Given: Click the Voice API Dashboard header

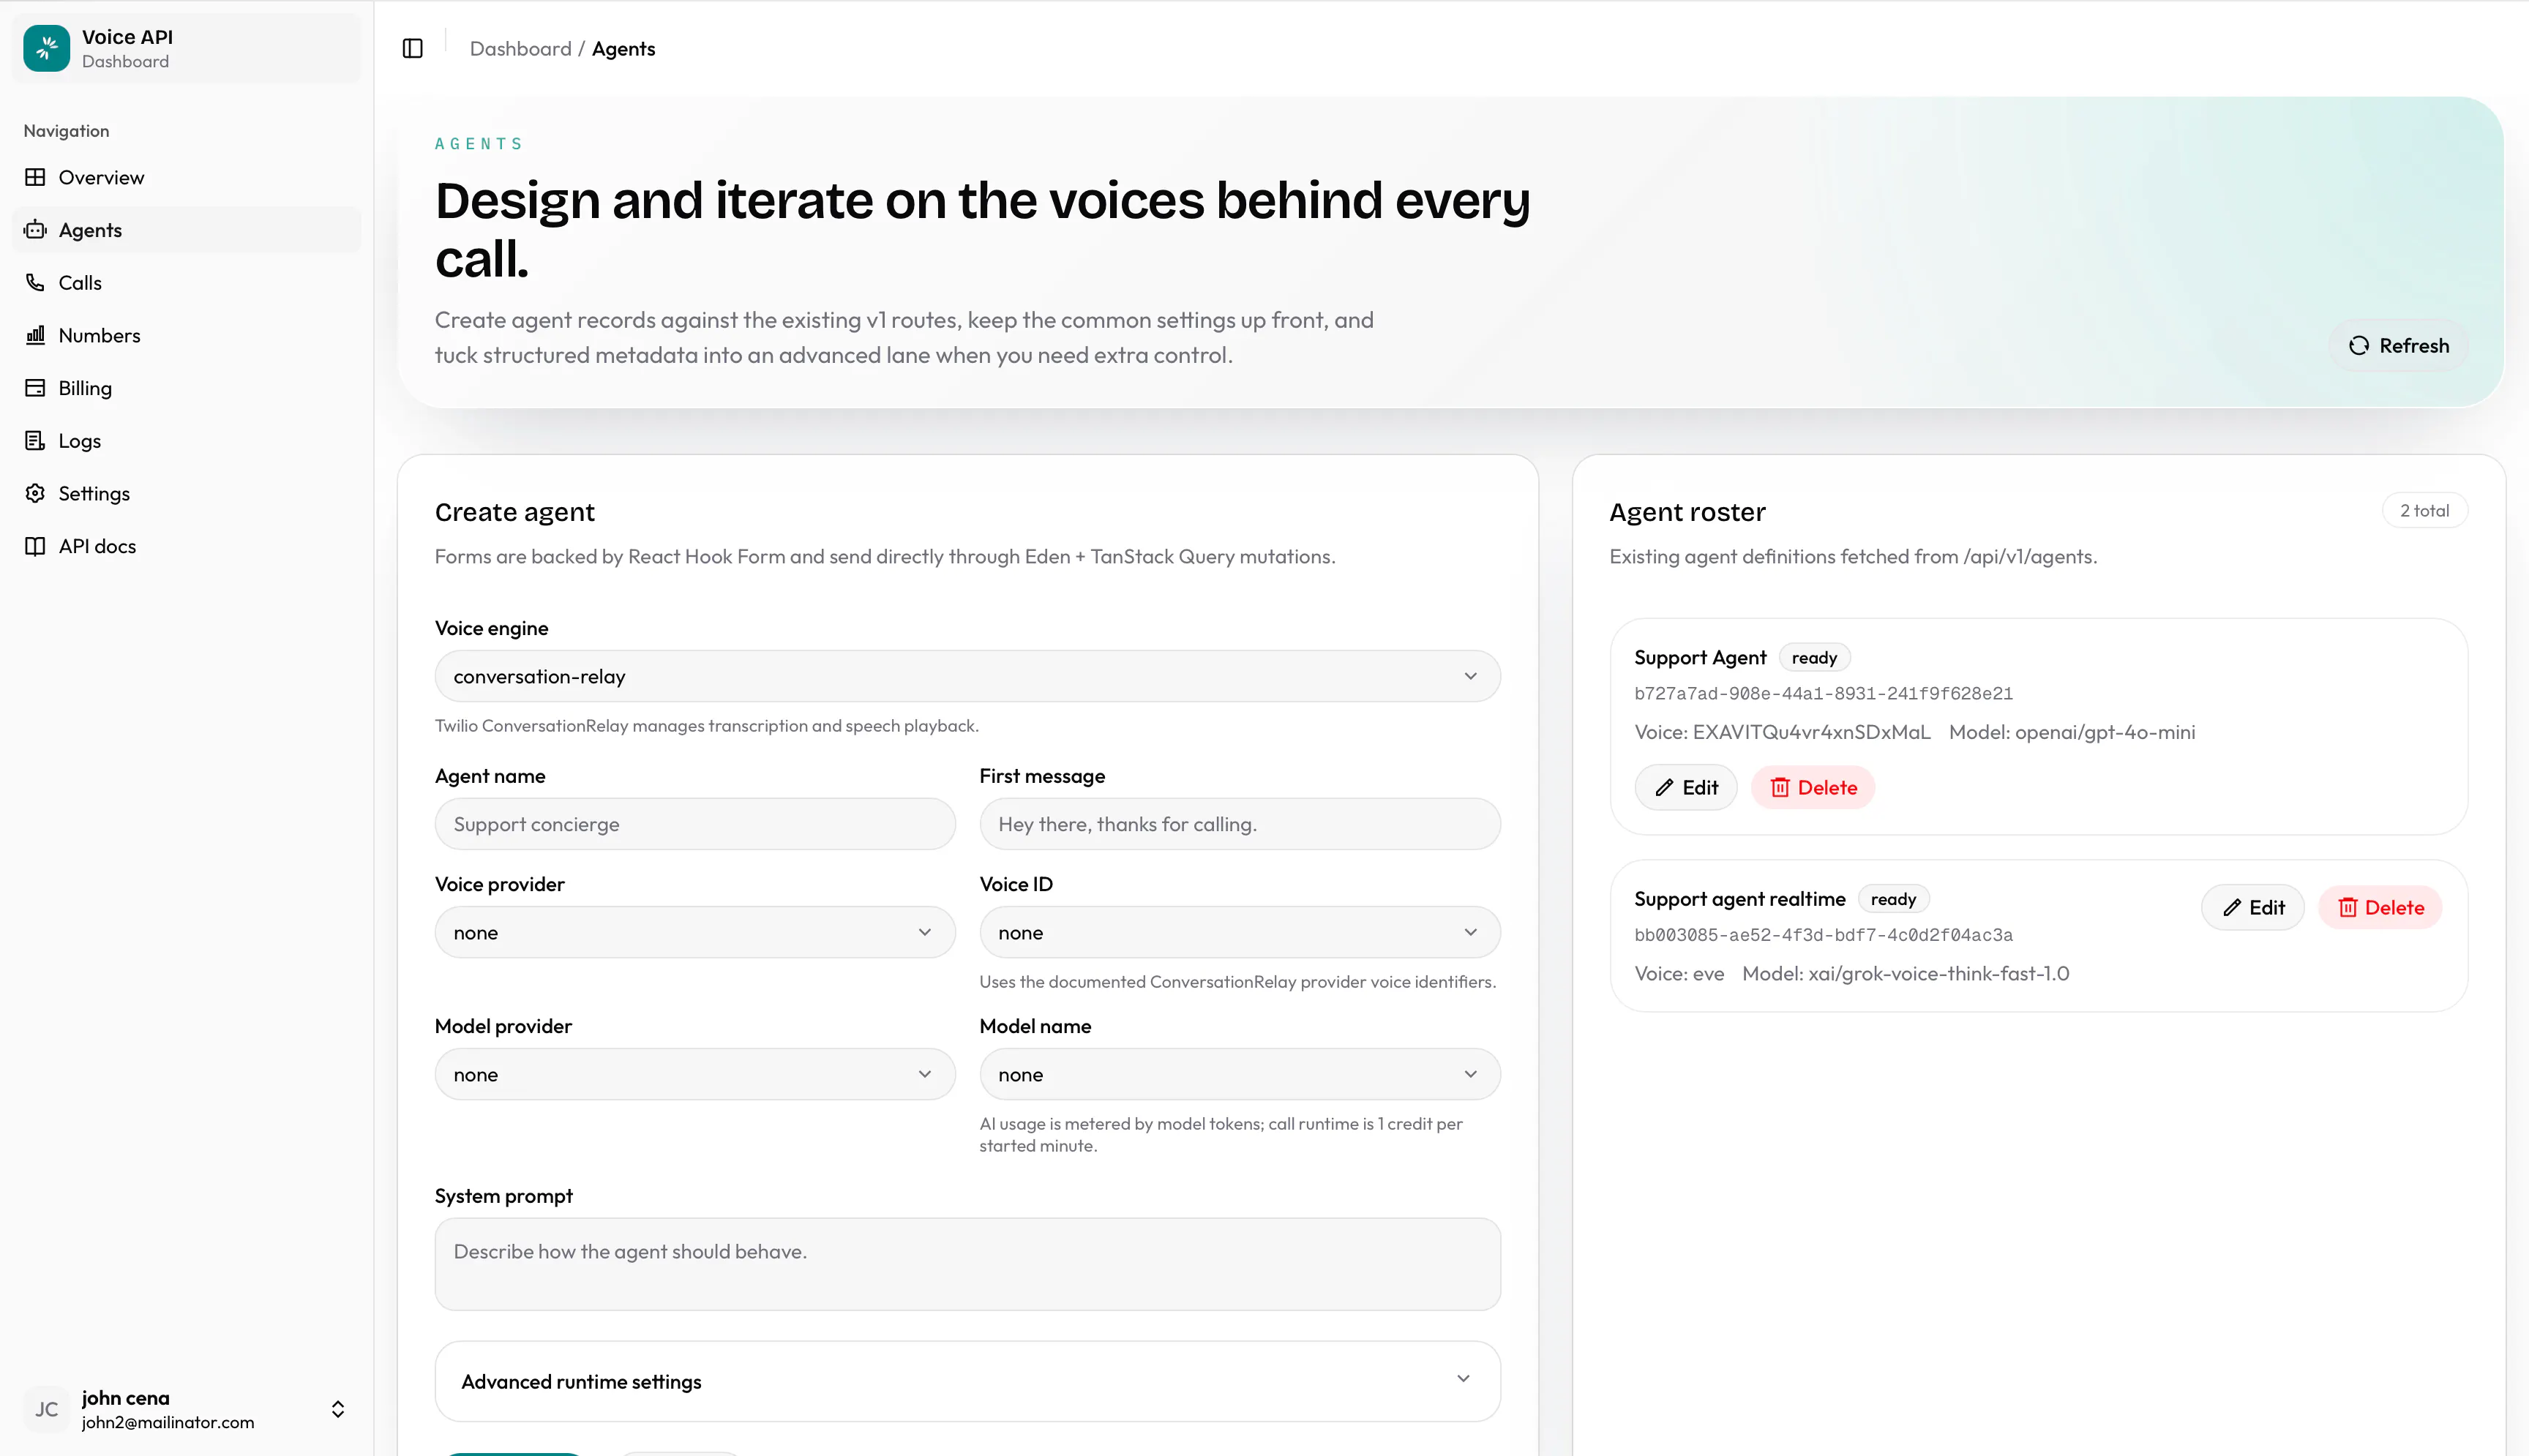Looking at the screenshot, I should [186, 48].
